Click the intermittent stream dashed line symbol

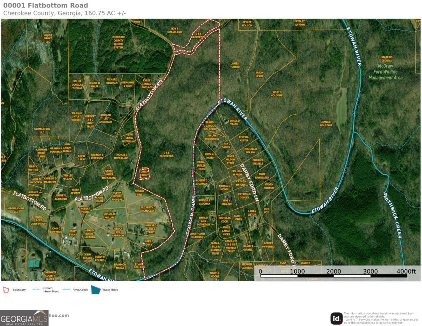tap(37, 290)
